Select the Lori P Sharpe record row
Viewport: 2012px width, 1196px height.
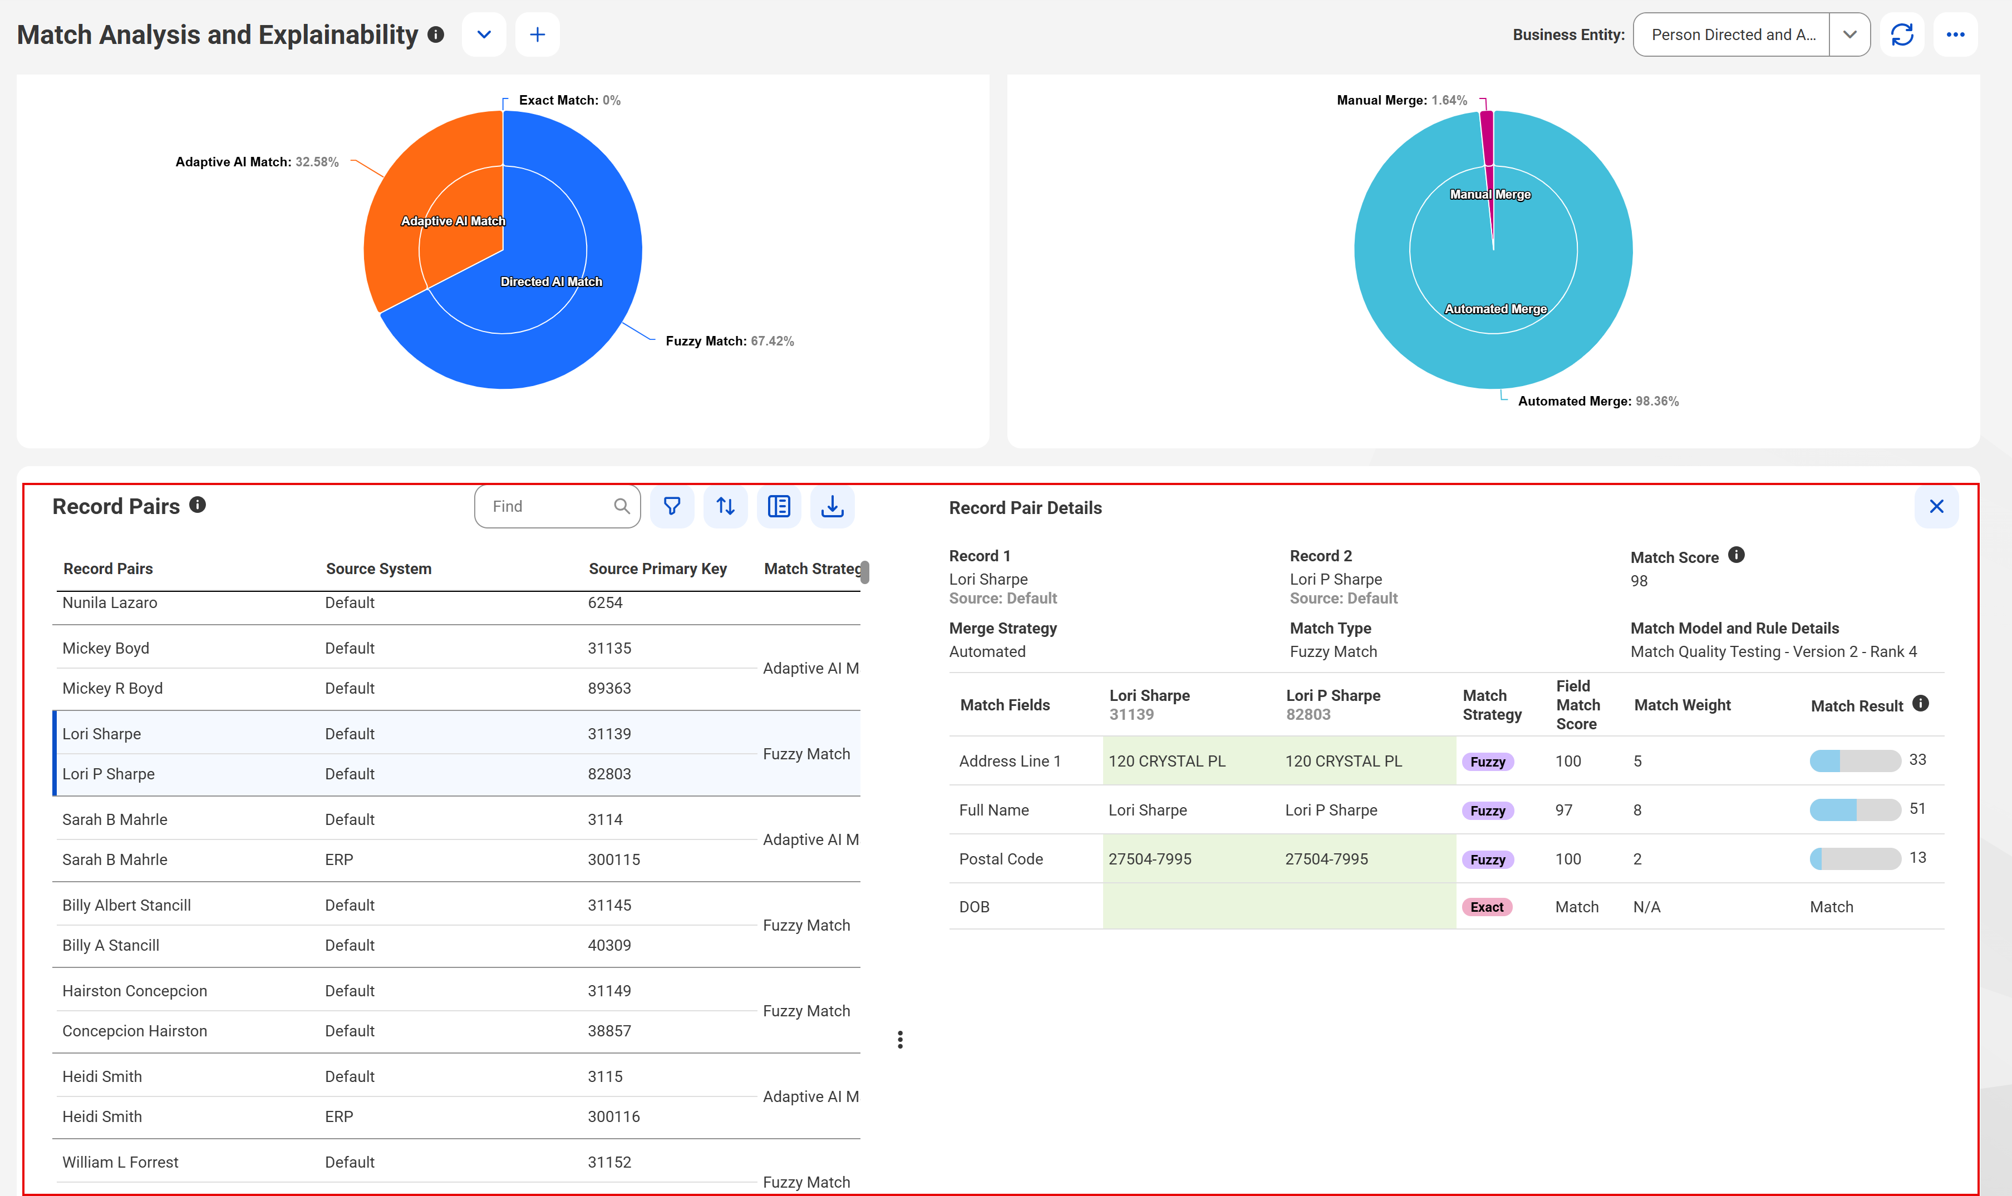pyautogui.click(x=406, y=774)
